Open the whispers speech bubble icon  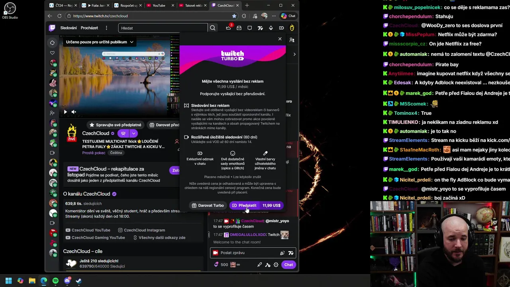point(249,28)
